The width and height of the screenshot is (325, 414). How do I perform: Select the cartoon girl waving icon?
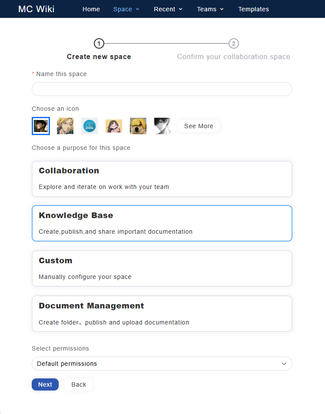point(114,126)
